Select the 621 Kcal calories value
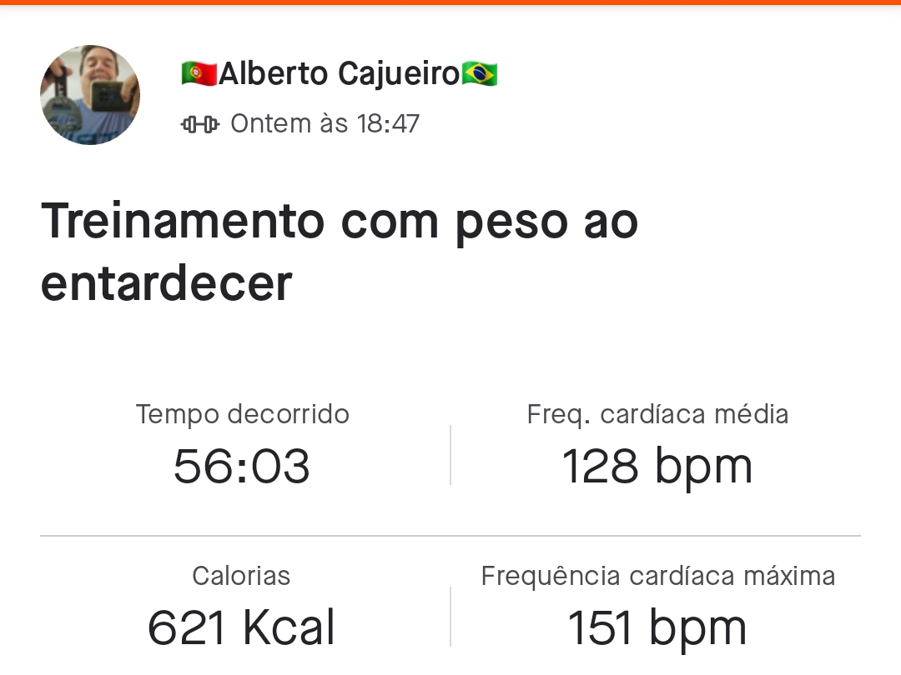This screenshot has height=675, width=901. 241,628
